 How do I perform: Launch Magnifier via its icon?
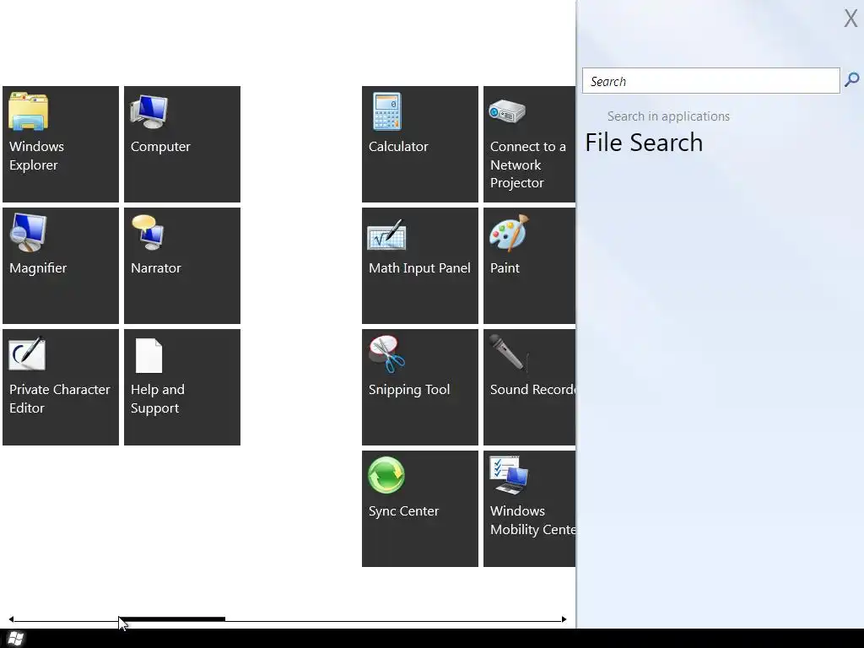28,233
